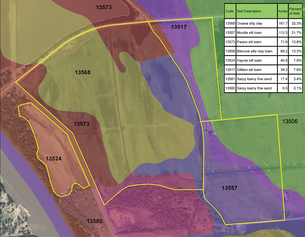Select the 13506 code cell in the table
The width and height of the screenshot is (305, 237).
tap(230, 51)
